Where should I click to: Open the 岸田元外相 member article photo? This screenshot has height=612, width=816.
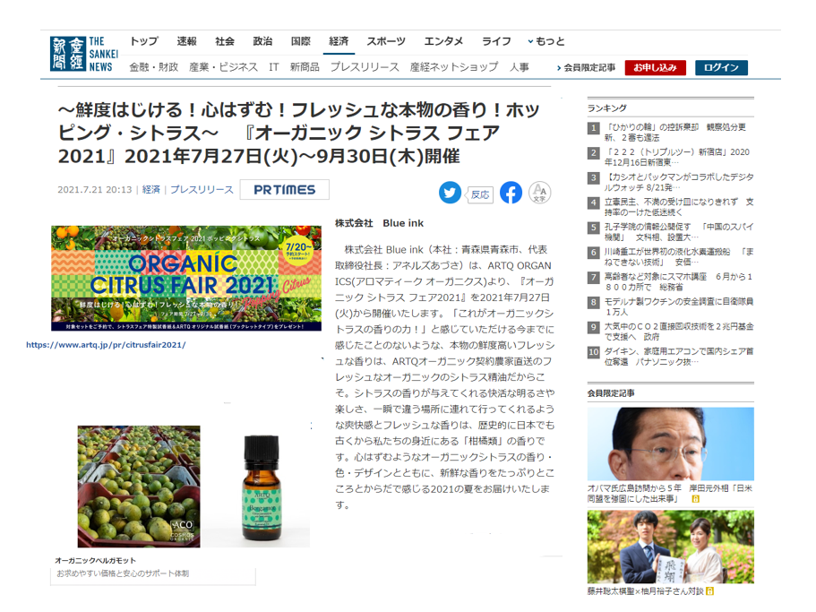click(671, 444)
